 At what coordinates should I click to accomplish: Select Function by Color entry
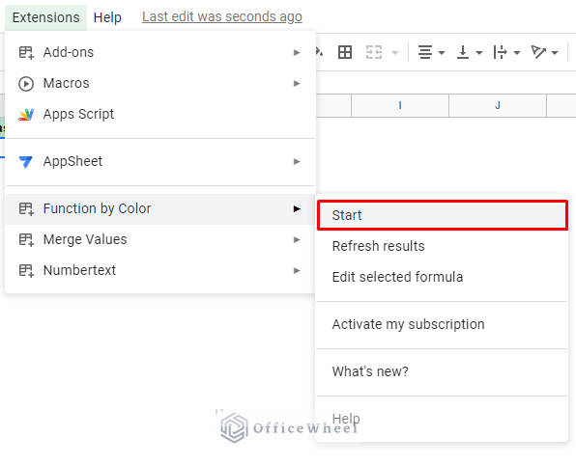[x=160, y=208]
